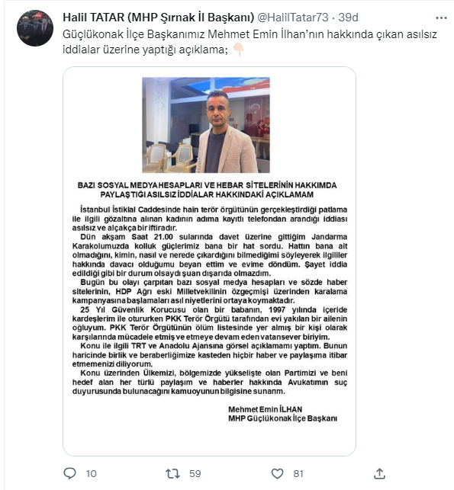Click the signature Mehmet Emin İLHAN in the statement

[266, 409]
